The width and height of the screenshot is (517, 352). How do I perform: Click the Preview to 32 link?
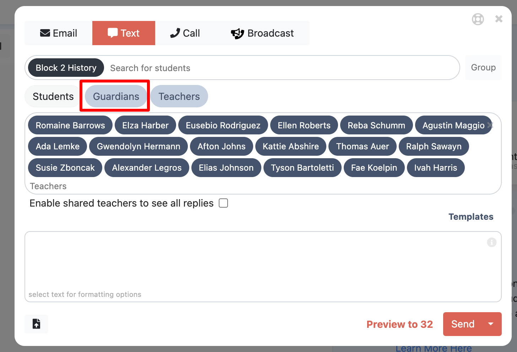[399, 324]
